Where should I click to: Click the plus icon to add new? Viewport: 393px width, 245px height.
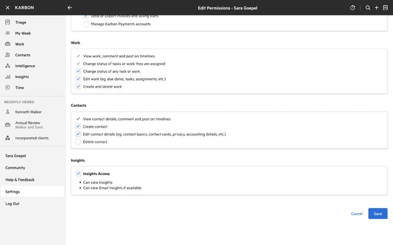pos(376,8)
